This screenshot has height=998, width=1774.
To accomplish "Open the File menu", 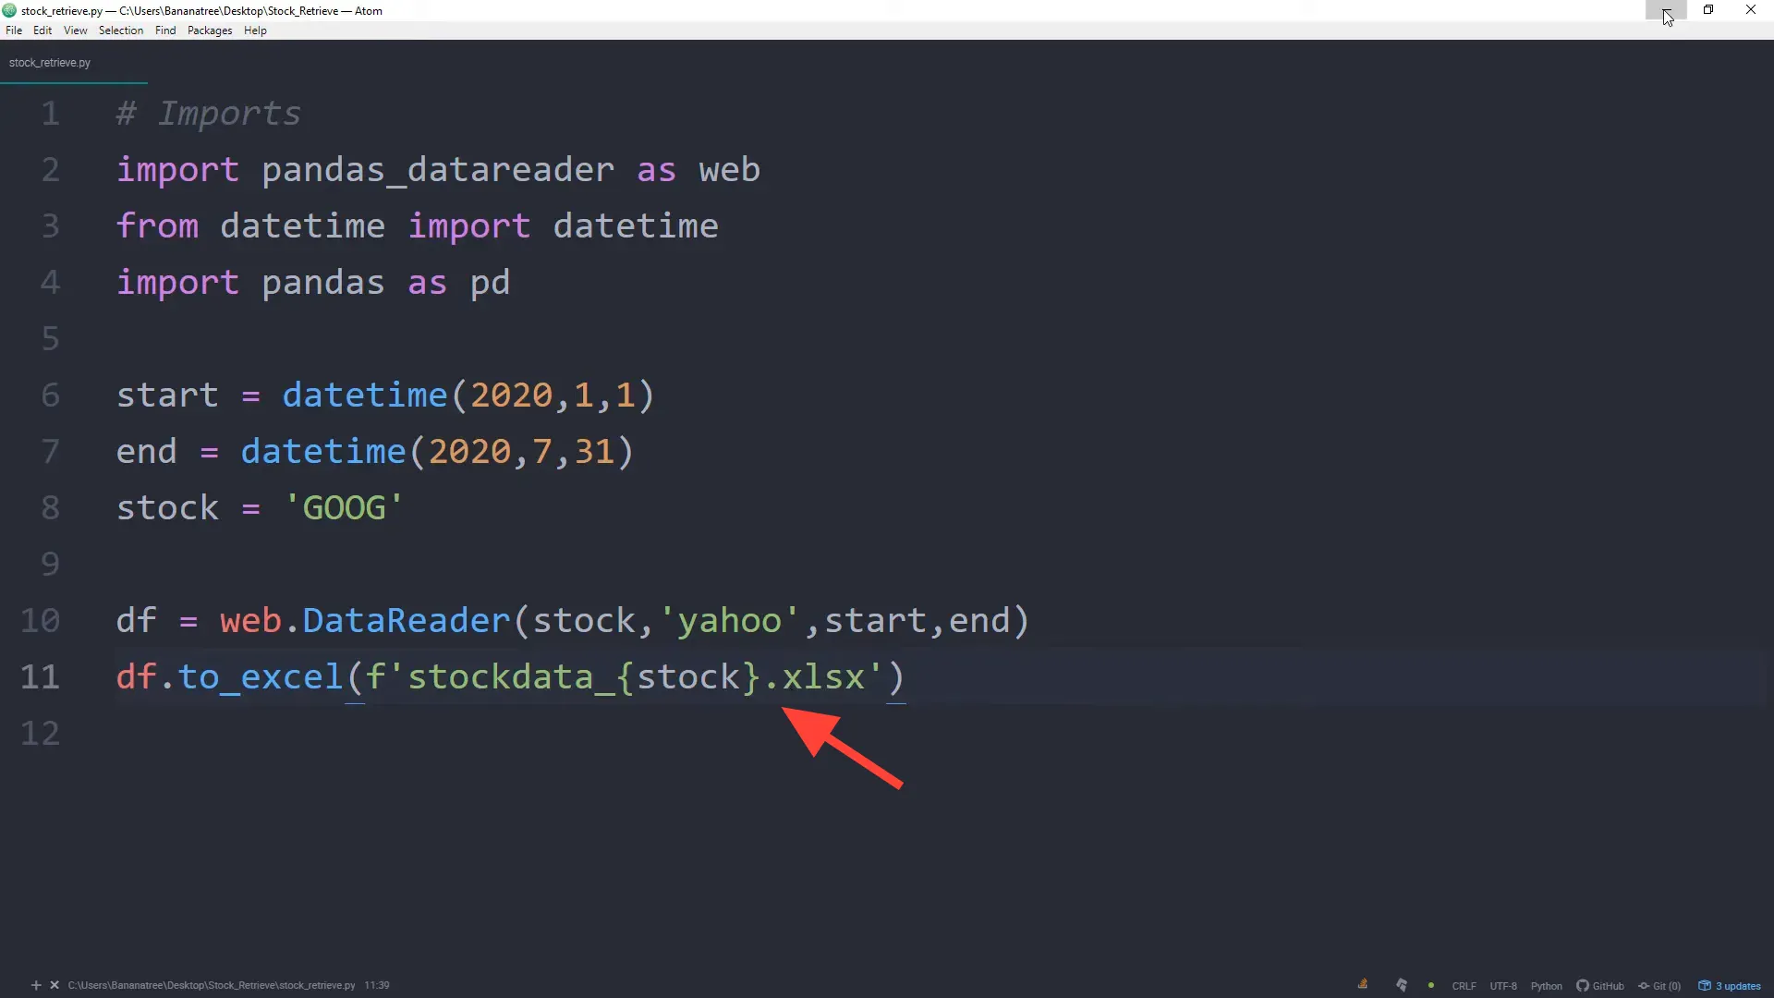I will click(14, 30).
